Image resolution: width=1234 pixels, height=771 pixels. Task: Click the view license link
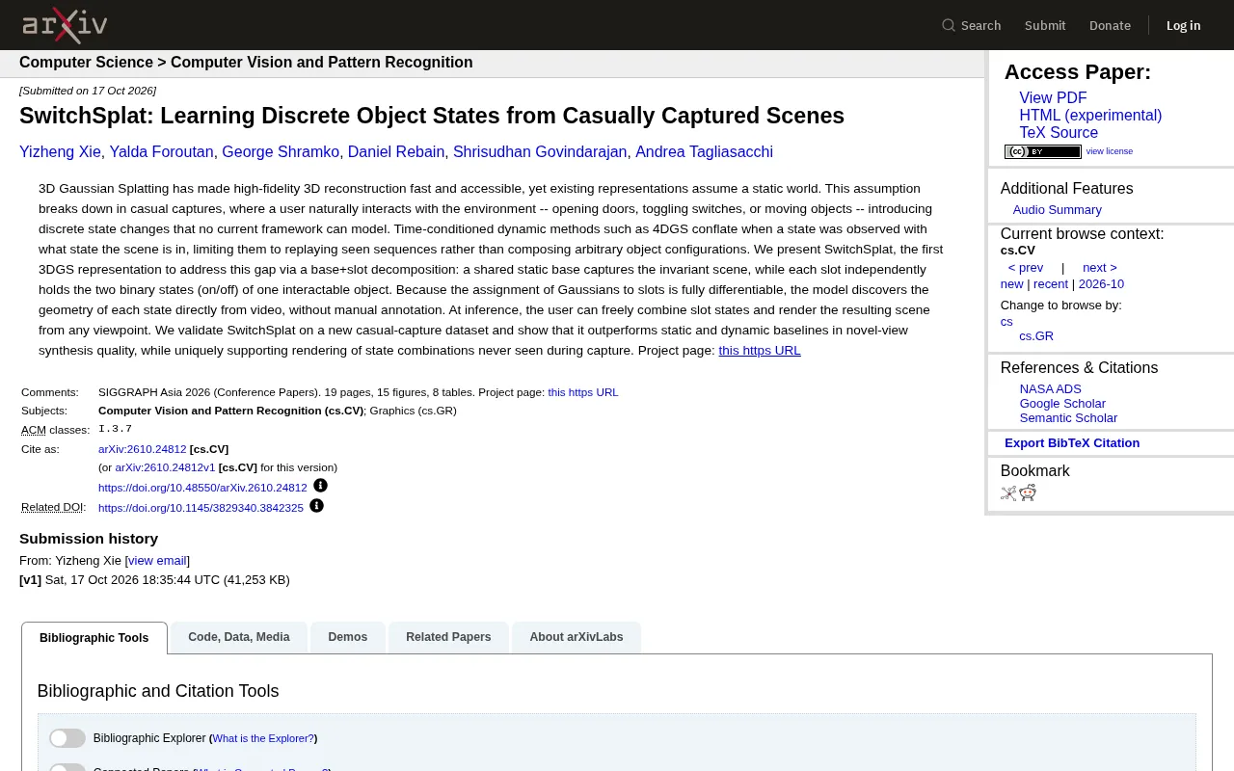coord(1110,151)
